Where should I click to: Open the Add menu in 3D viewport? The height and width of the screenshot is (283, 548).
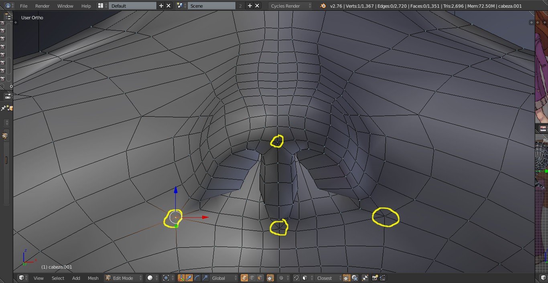point(76,278)
